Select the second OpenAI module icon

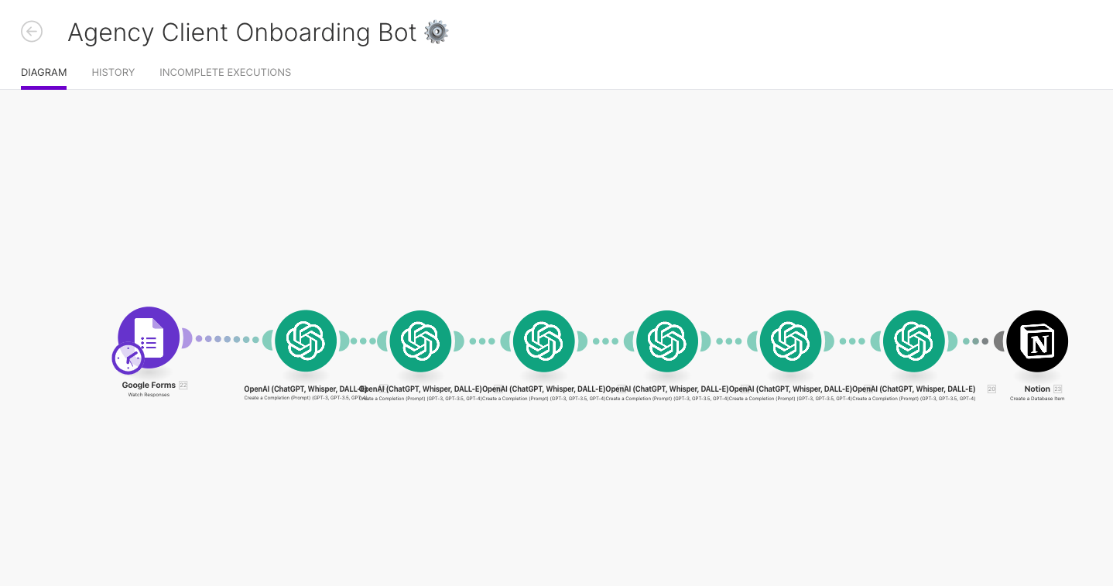point(420,341)
